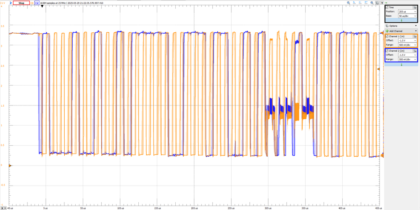Click the 305 us time axis label
Screen dimensions: 420x210
[x=268, y=207]
